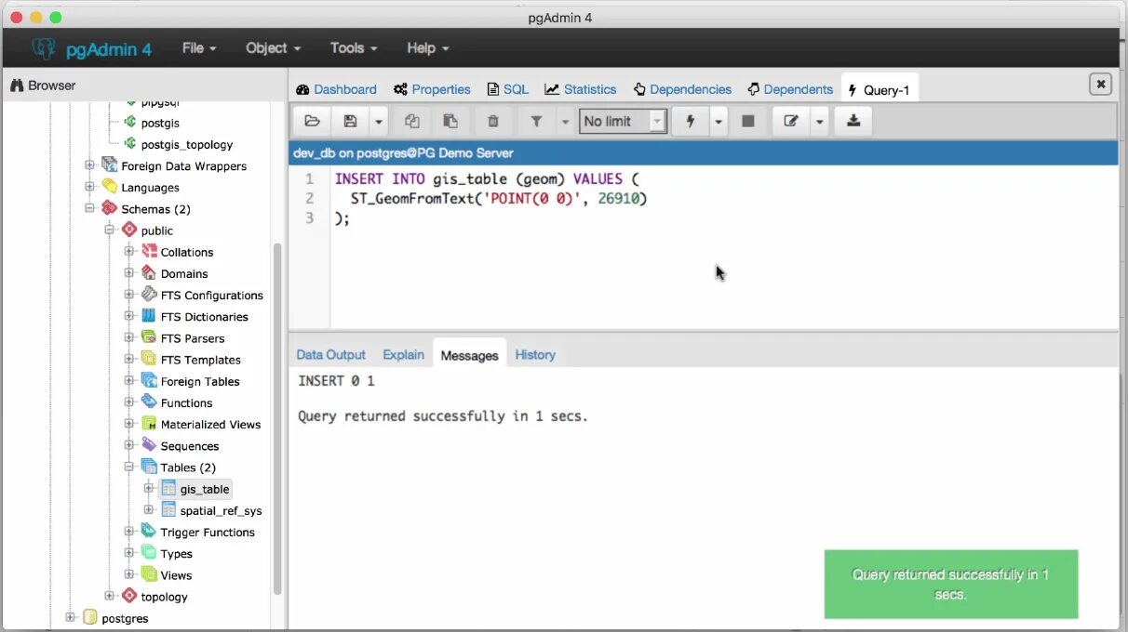Open the Help menu
This screenshot has height=632, width=1128.
(x=428, y=47)
